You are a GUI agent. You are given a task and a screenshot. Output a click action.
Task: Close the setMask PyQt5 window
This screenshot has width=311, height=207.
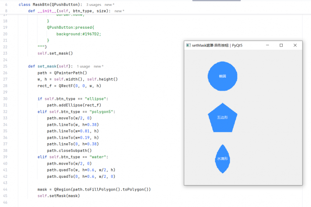coord(295,45)
